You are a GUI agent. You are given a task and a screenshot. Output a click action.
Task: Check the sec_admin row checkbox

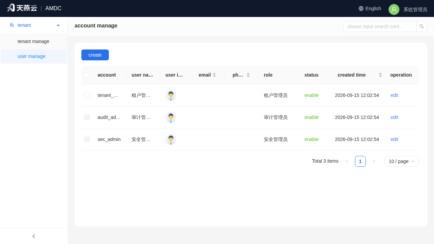pyautogui.click(x=87, y=139)
